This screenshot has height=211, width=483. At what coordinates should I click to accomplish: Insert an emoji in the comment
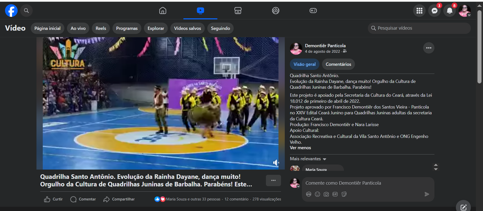317,194
